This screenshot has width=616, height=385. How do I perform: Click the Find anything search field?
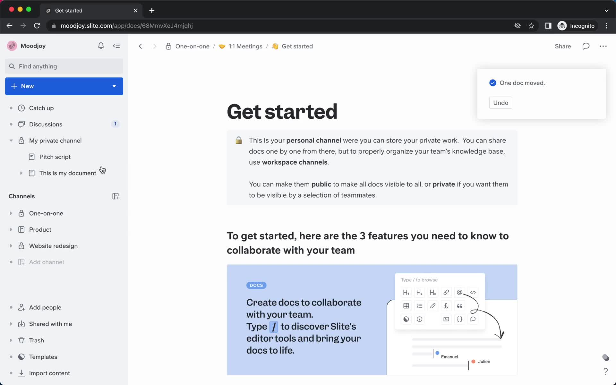[x=64, y=66]
